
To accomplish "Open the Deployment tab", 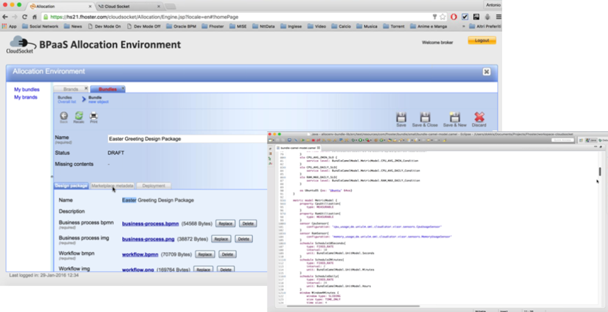I will 154,185.
